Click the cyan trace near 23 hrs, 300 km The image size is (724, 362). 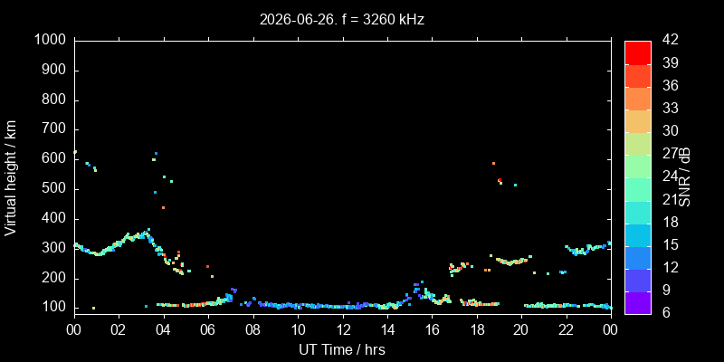[586, 250]
